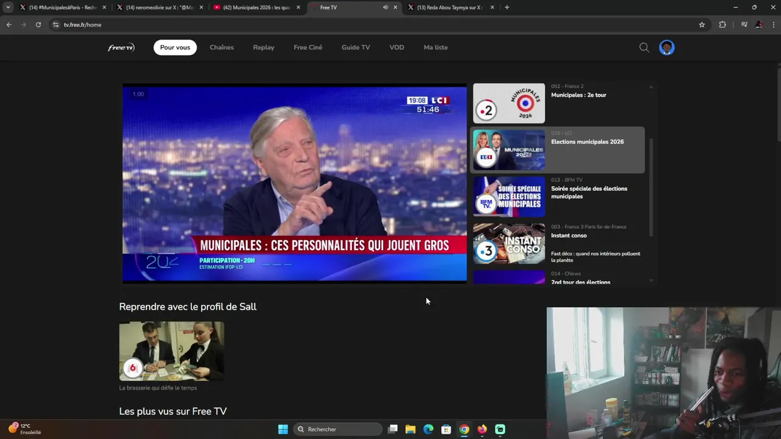Go to the Chaînes section
This screenshot has height=439, width=781.
(221, 48)
